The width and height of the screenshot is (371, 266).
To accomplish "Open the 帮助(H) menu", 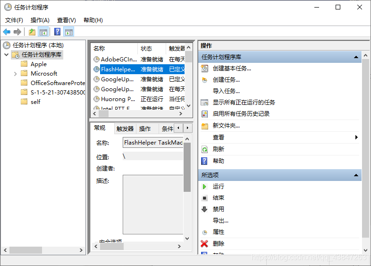I will [x=93, y=20].
